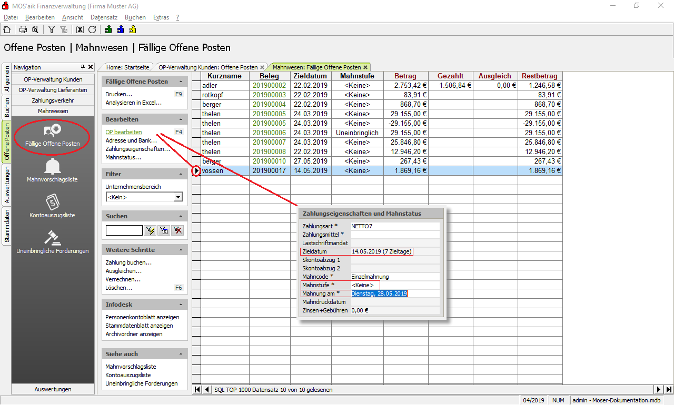Collapse the Weitere Schritte section
674x405 pixels.
pyautogui.click(x=181, y=250)
